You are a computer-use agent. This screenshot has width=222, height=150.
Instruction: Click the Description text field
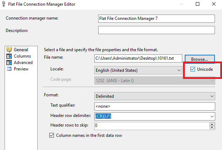click(x=156, y=30)
